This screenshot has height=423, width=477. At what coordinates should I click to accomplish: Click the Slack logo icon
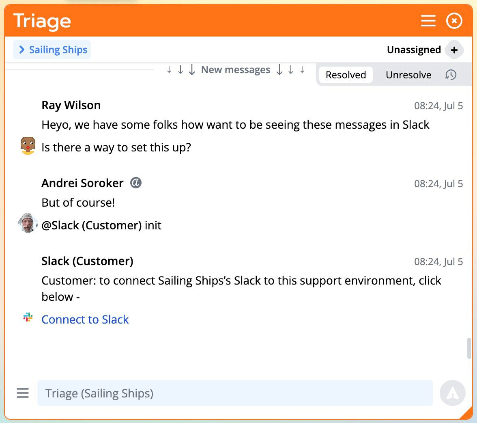pyautogui.click(x=28, y=317)
